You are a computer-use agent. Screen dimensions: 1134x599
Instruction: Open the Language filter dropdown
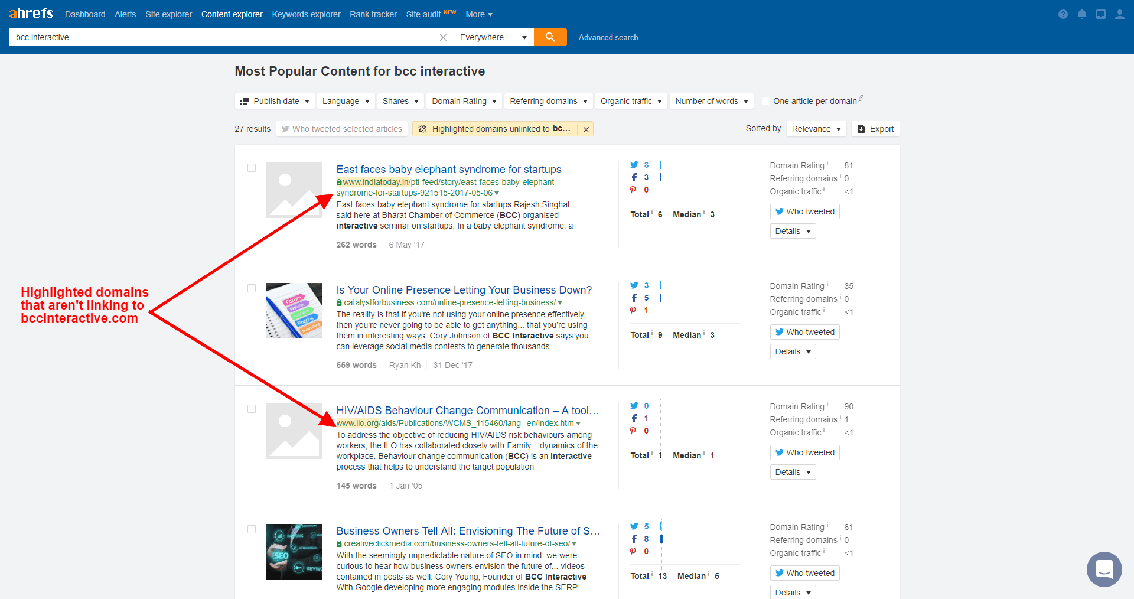coord(346,101)
